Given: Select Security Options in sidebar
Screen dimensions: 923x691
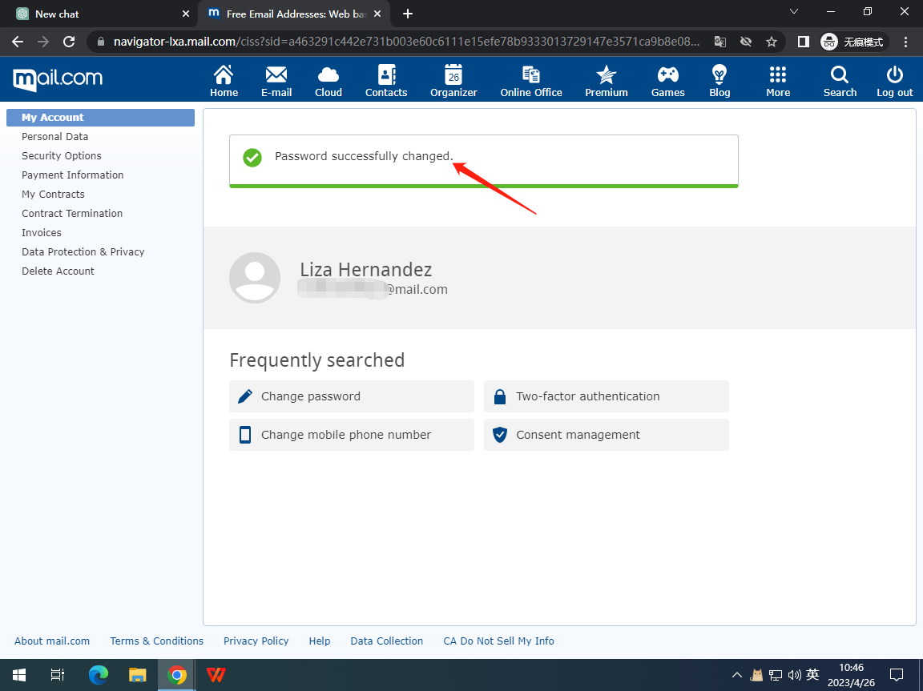Looking at the screenshot, I should tap(62, 156).
